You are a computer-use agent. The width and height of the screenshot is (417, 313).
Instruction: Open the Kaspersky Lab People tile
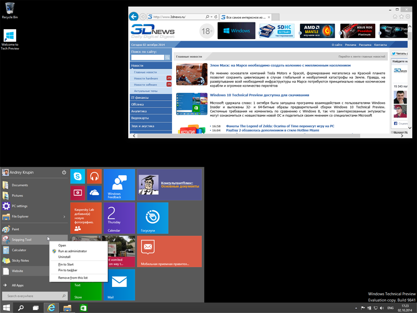pos(86,218)
